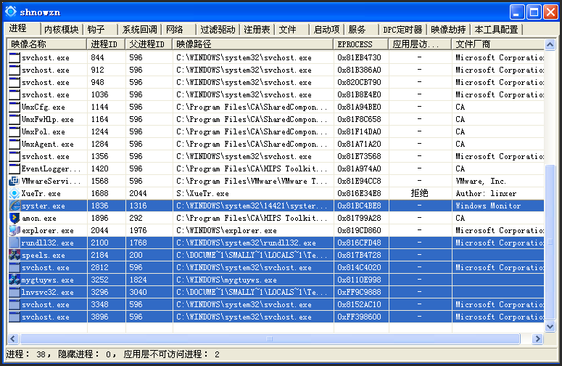
Task: Click the icon of svchost.exe PID 2812
Action: point(15,268)
